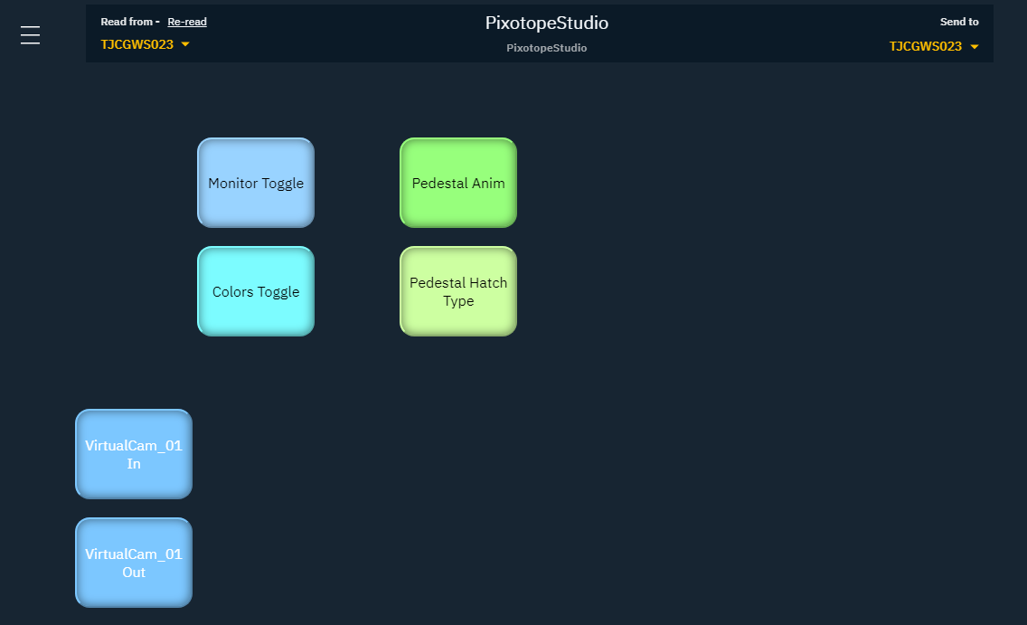
Task: Trigger the Pedestal Anim button
Action: pyautogui.click(x=458, y=183)
